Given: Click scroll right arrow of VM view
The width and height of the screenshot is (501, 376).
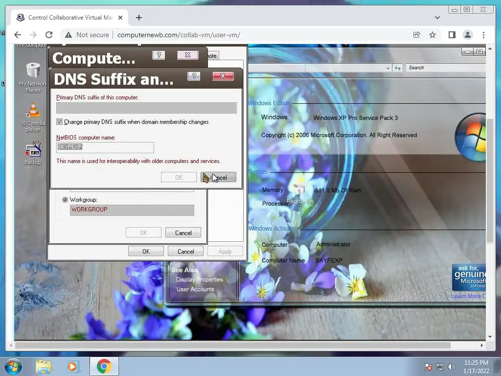Looking at the screenshot, I should click(x=482, y=345).
